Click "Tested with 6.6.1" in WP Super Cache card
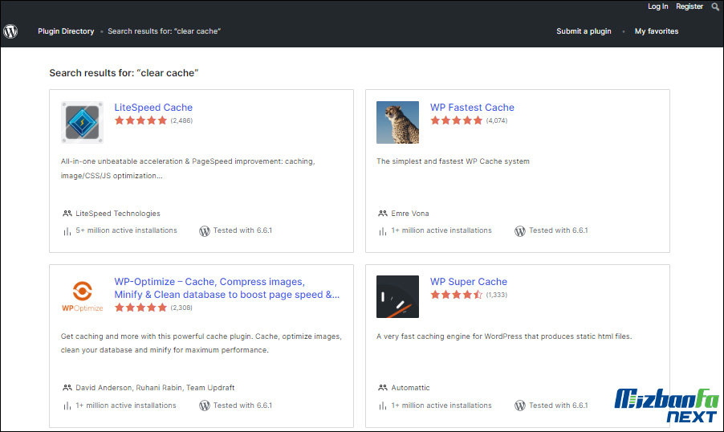This screenshot has width=724, height=432. pyautogui.click(x=558, y=406)
